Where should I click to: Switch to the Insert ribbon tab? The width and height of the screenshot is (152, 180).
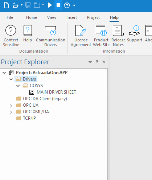71,17
